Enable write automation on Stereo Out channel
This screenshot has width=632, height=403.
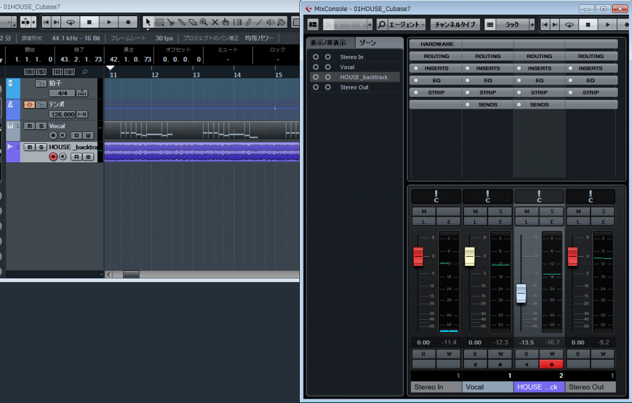[x=603, y=354]
